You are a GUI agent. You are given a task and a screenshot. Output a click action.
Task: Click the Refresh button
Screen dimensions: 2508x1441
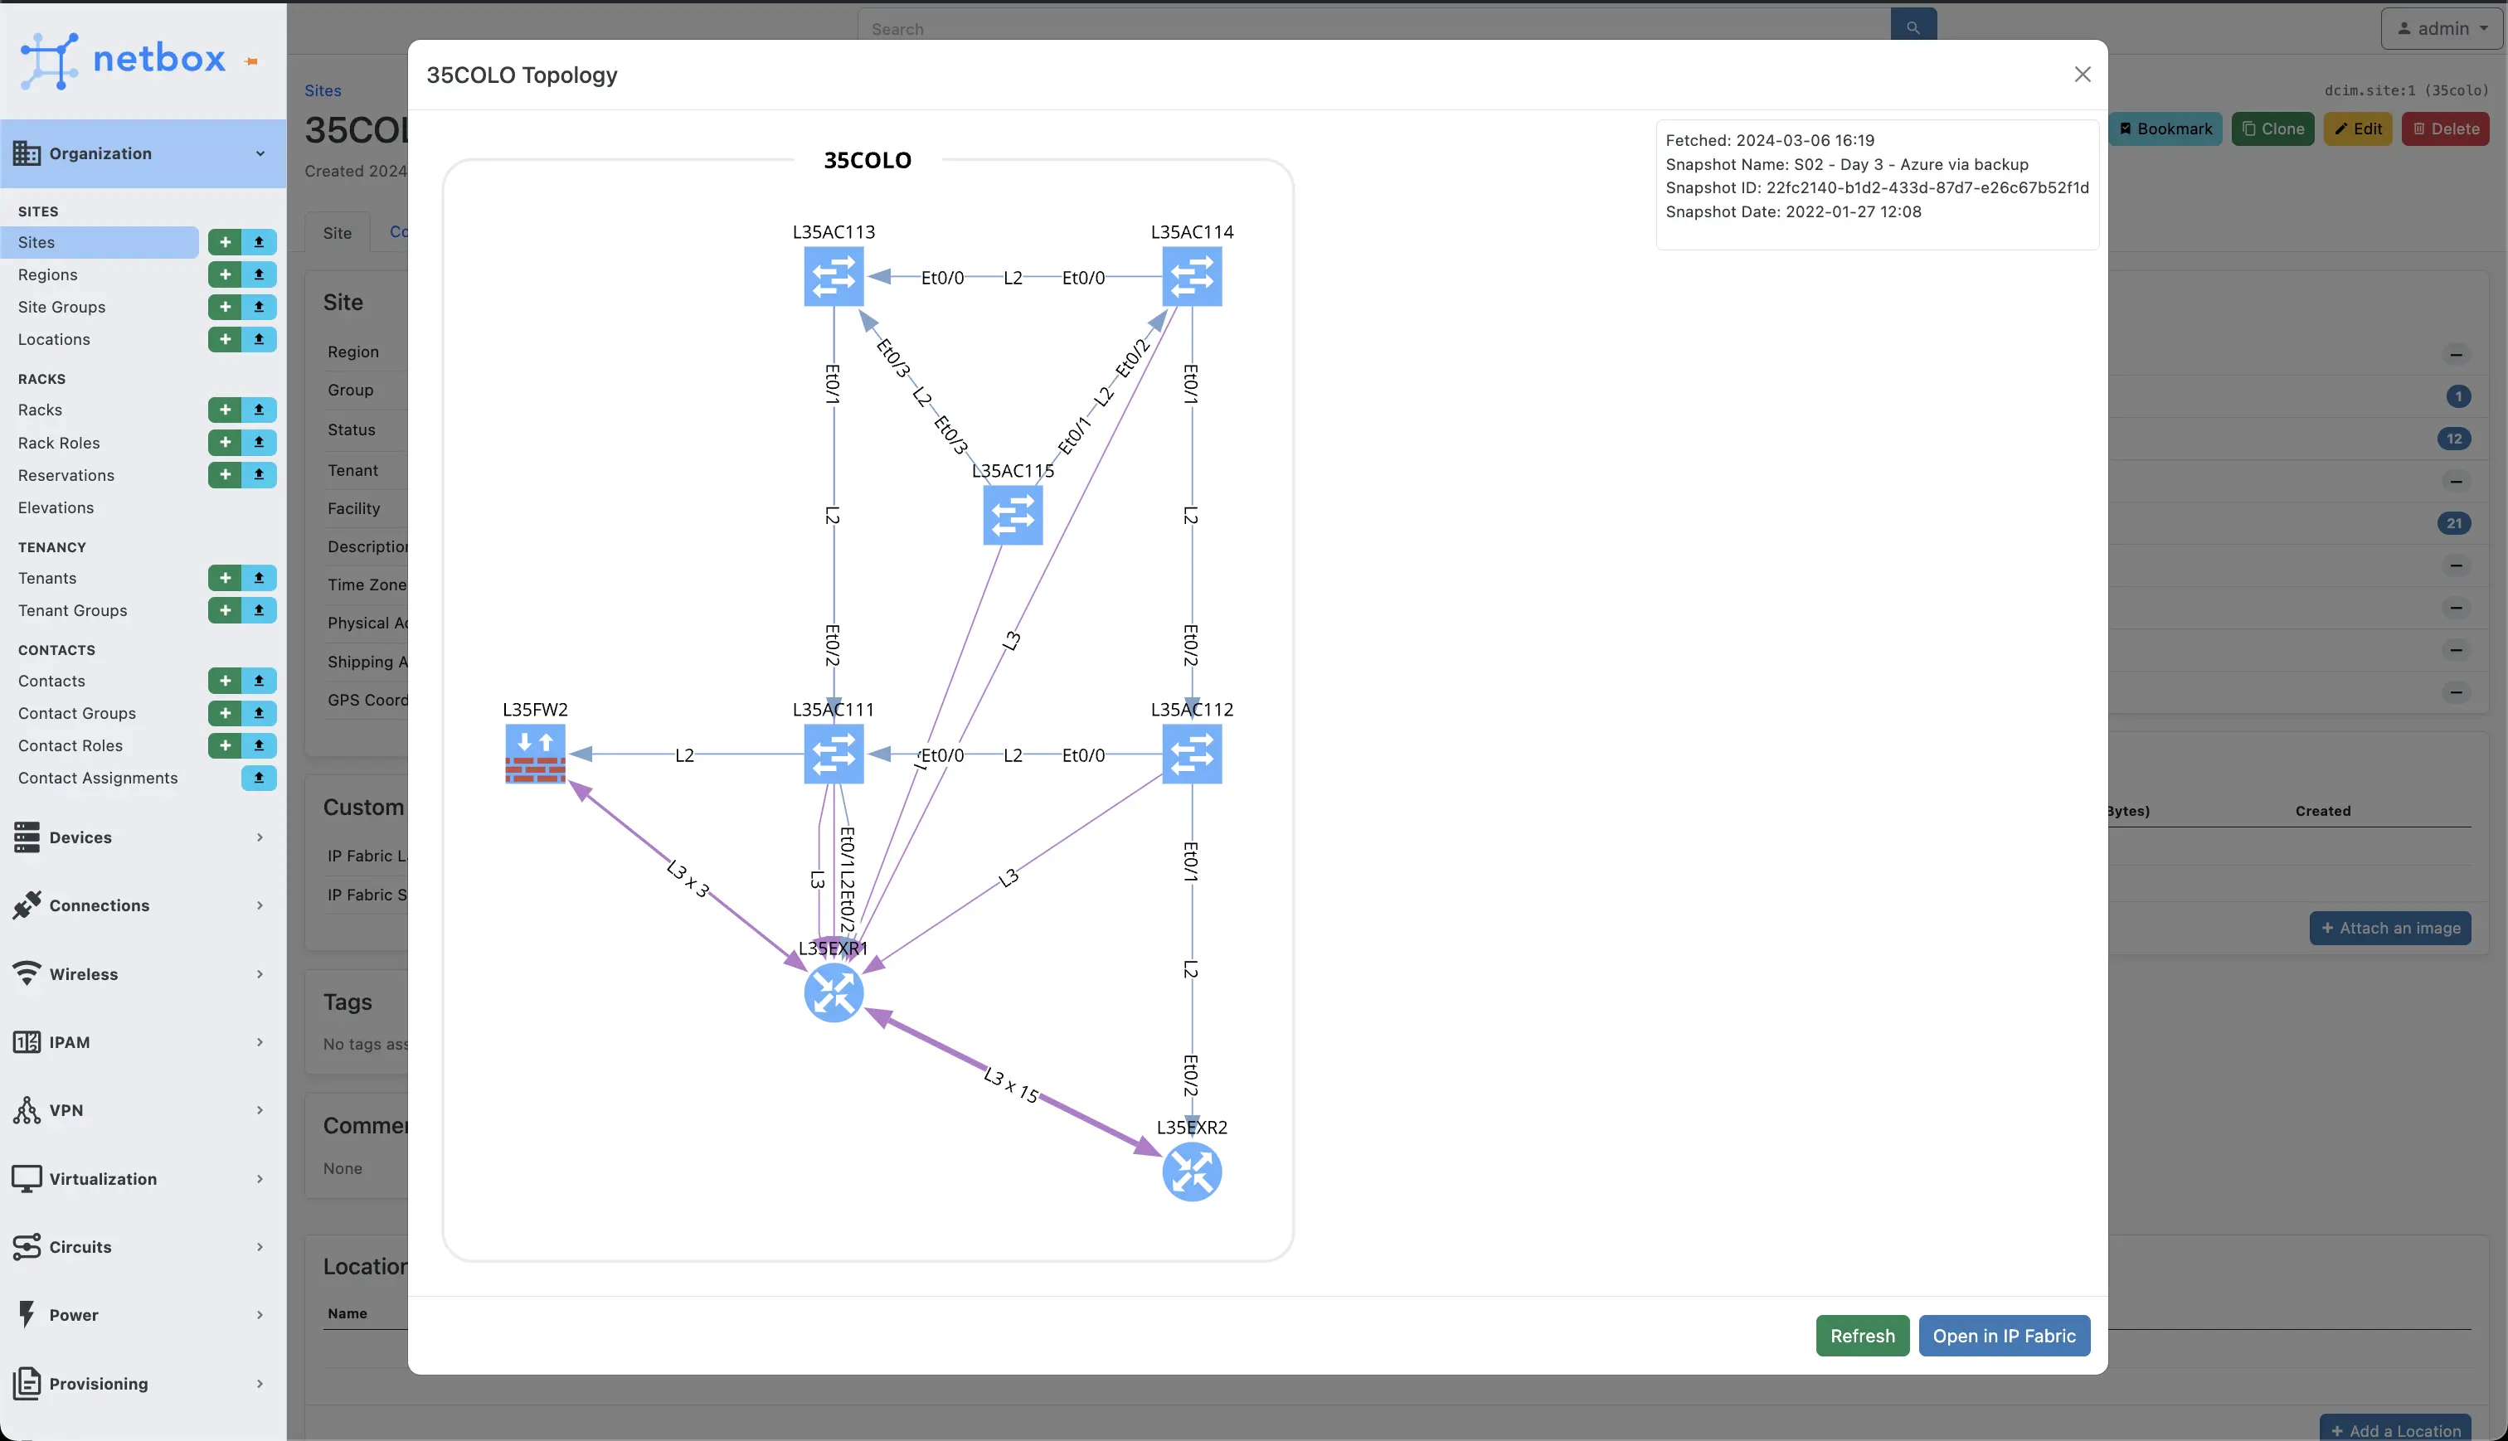point(1862,1336)
